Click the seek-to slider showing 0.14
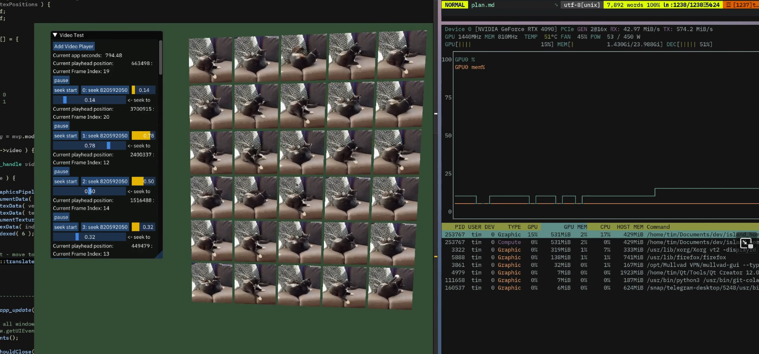Screen dimensions: 759x354 coord(89,100)
